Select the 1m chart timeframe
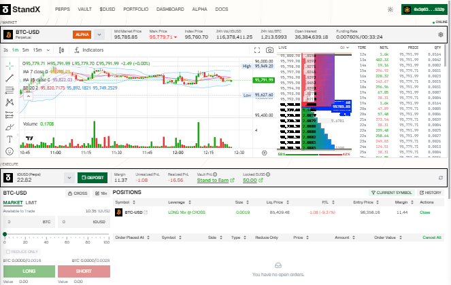This screenshot has width=451, height=285. (x=15, y=50)
